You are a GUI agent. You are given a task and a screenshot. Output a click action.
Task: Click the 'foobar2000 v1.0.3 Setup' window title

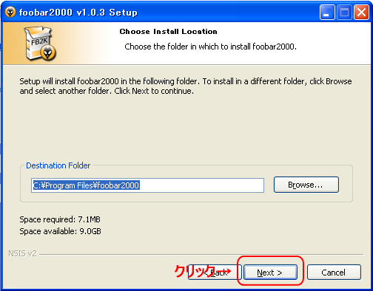pyautogui.click(x=78, y=13)
